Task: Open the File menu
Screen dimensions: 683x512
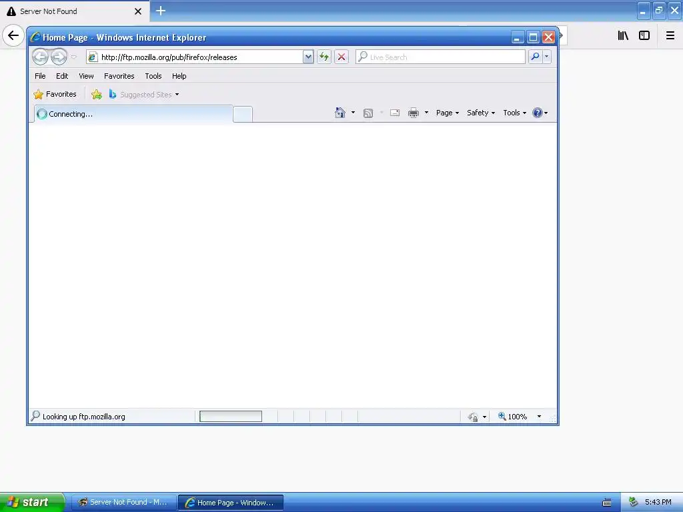Action: 40,76
